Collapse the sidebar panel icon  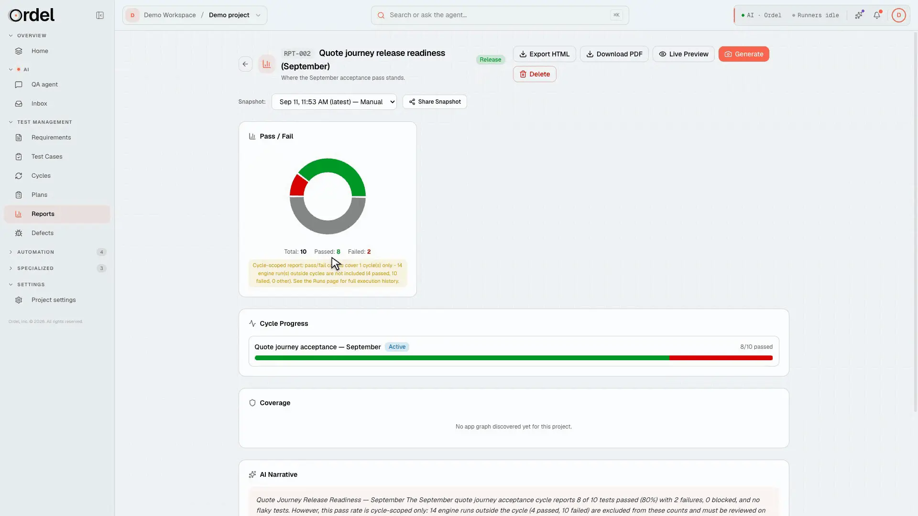click(100, 15)
